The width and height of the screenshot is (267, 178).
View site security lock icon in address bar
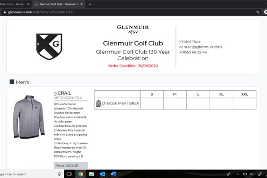5,12
